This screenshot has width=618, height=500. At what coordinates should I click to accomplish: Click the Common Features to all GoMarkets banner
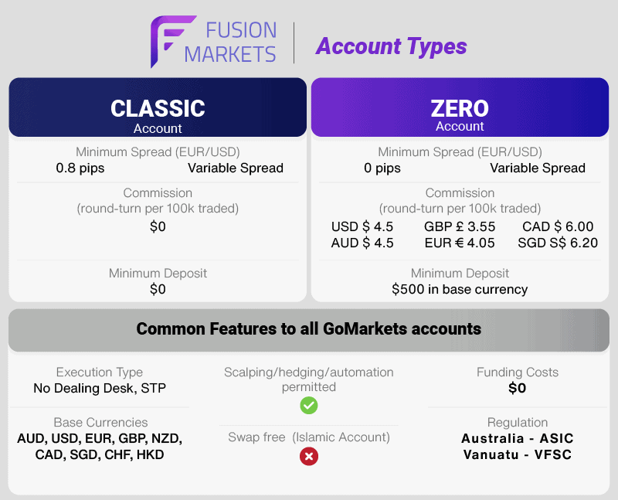point(308,330)
